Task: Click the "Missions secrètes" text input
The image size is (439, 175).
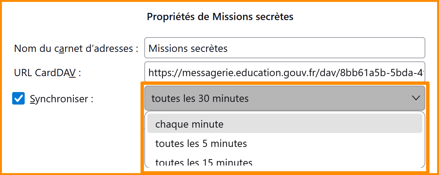Action: [284, 48]
